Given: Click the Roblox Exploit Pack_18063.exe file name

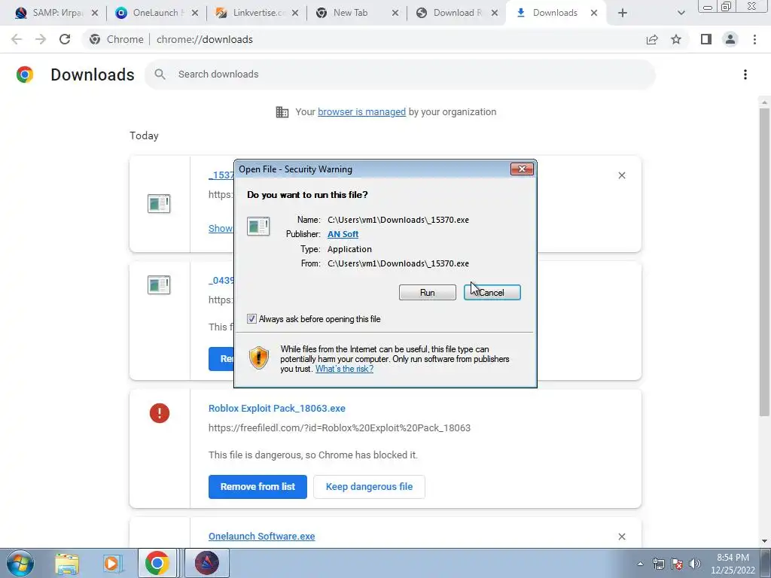Looking at the screenshot, I should tap(277, 409).
